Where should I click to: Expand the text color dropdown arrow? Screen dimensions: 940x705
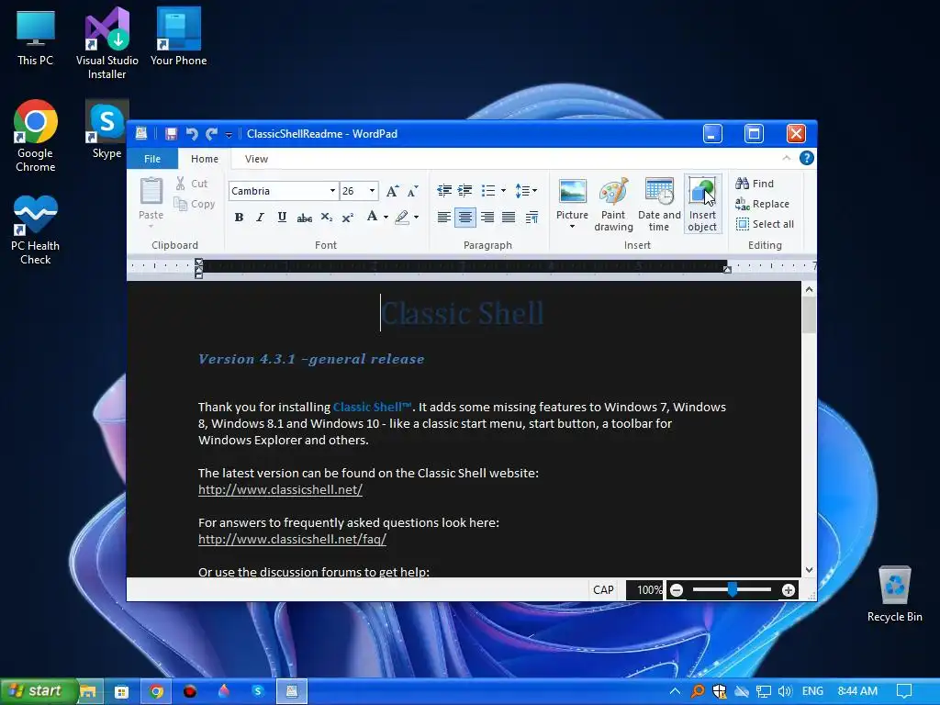click(386, 217)
